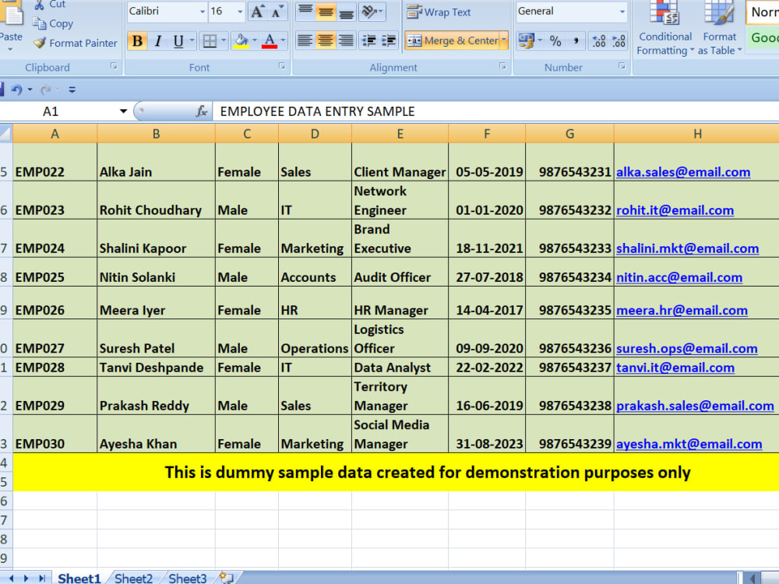
Task: Open the General number format dropdown
Action: (622, 12)
